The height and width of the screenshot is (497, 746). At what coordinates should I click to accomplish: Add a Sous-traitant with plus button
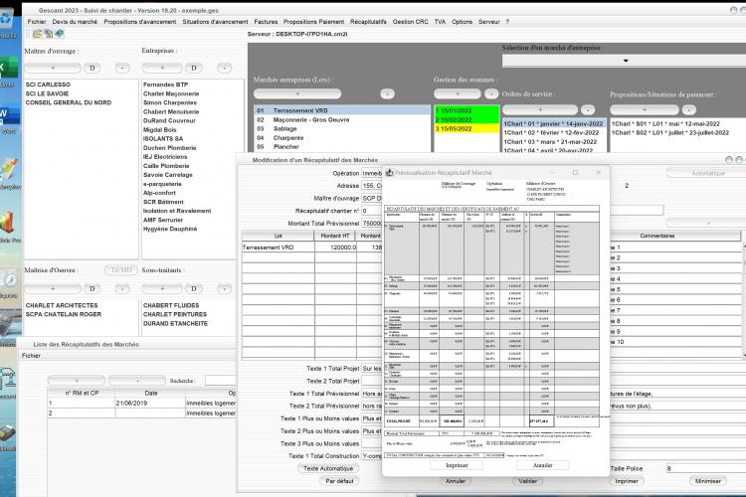pos(162,288)
